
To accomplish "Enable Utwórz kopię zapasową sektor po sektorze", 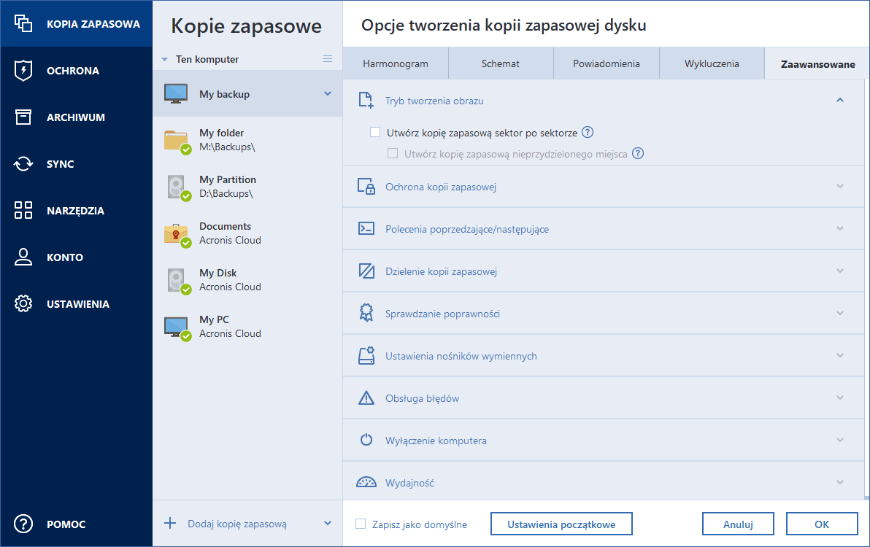I will pos(376,133).
